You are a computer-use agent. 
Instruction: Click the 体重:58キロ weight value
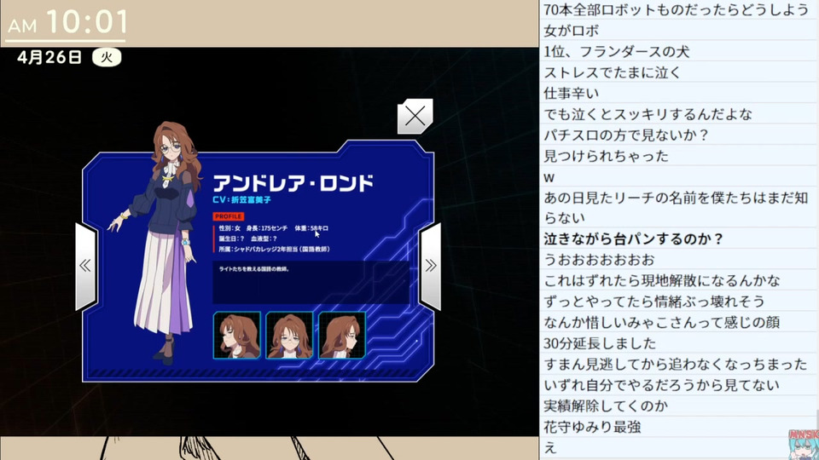tap(311, 228)
